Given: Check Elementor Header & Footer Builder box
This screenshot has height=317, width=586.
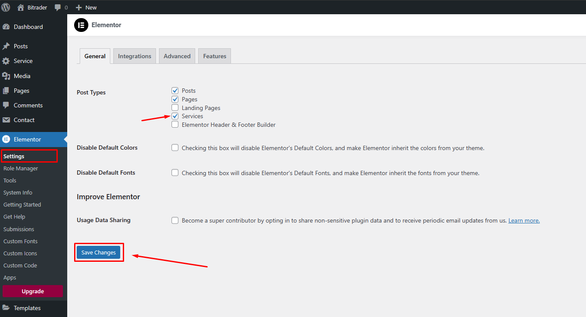Looking at the screenshot, I should [x=175, y=125].
